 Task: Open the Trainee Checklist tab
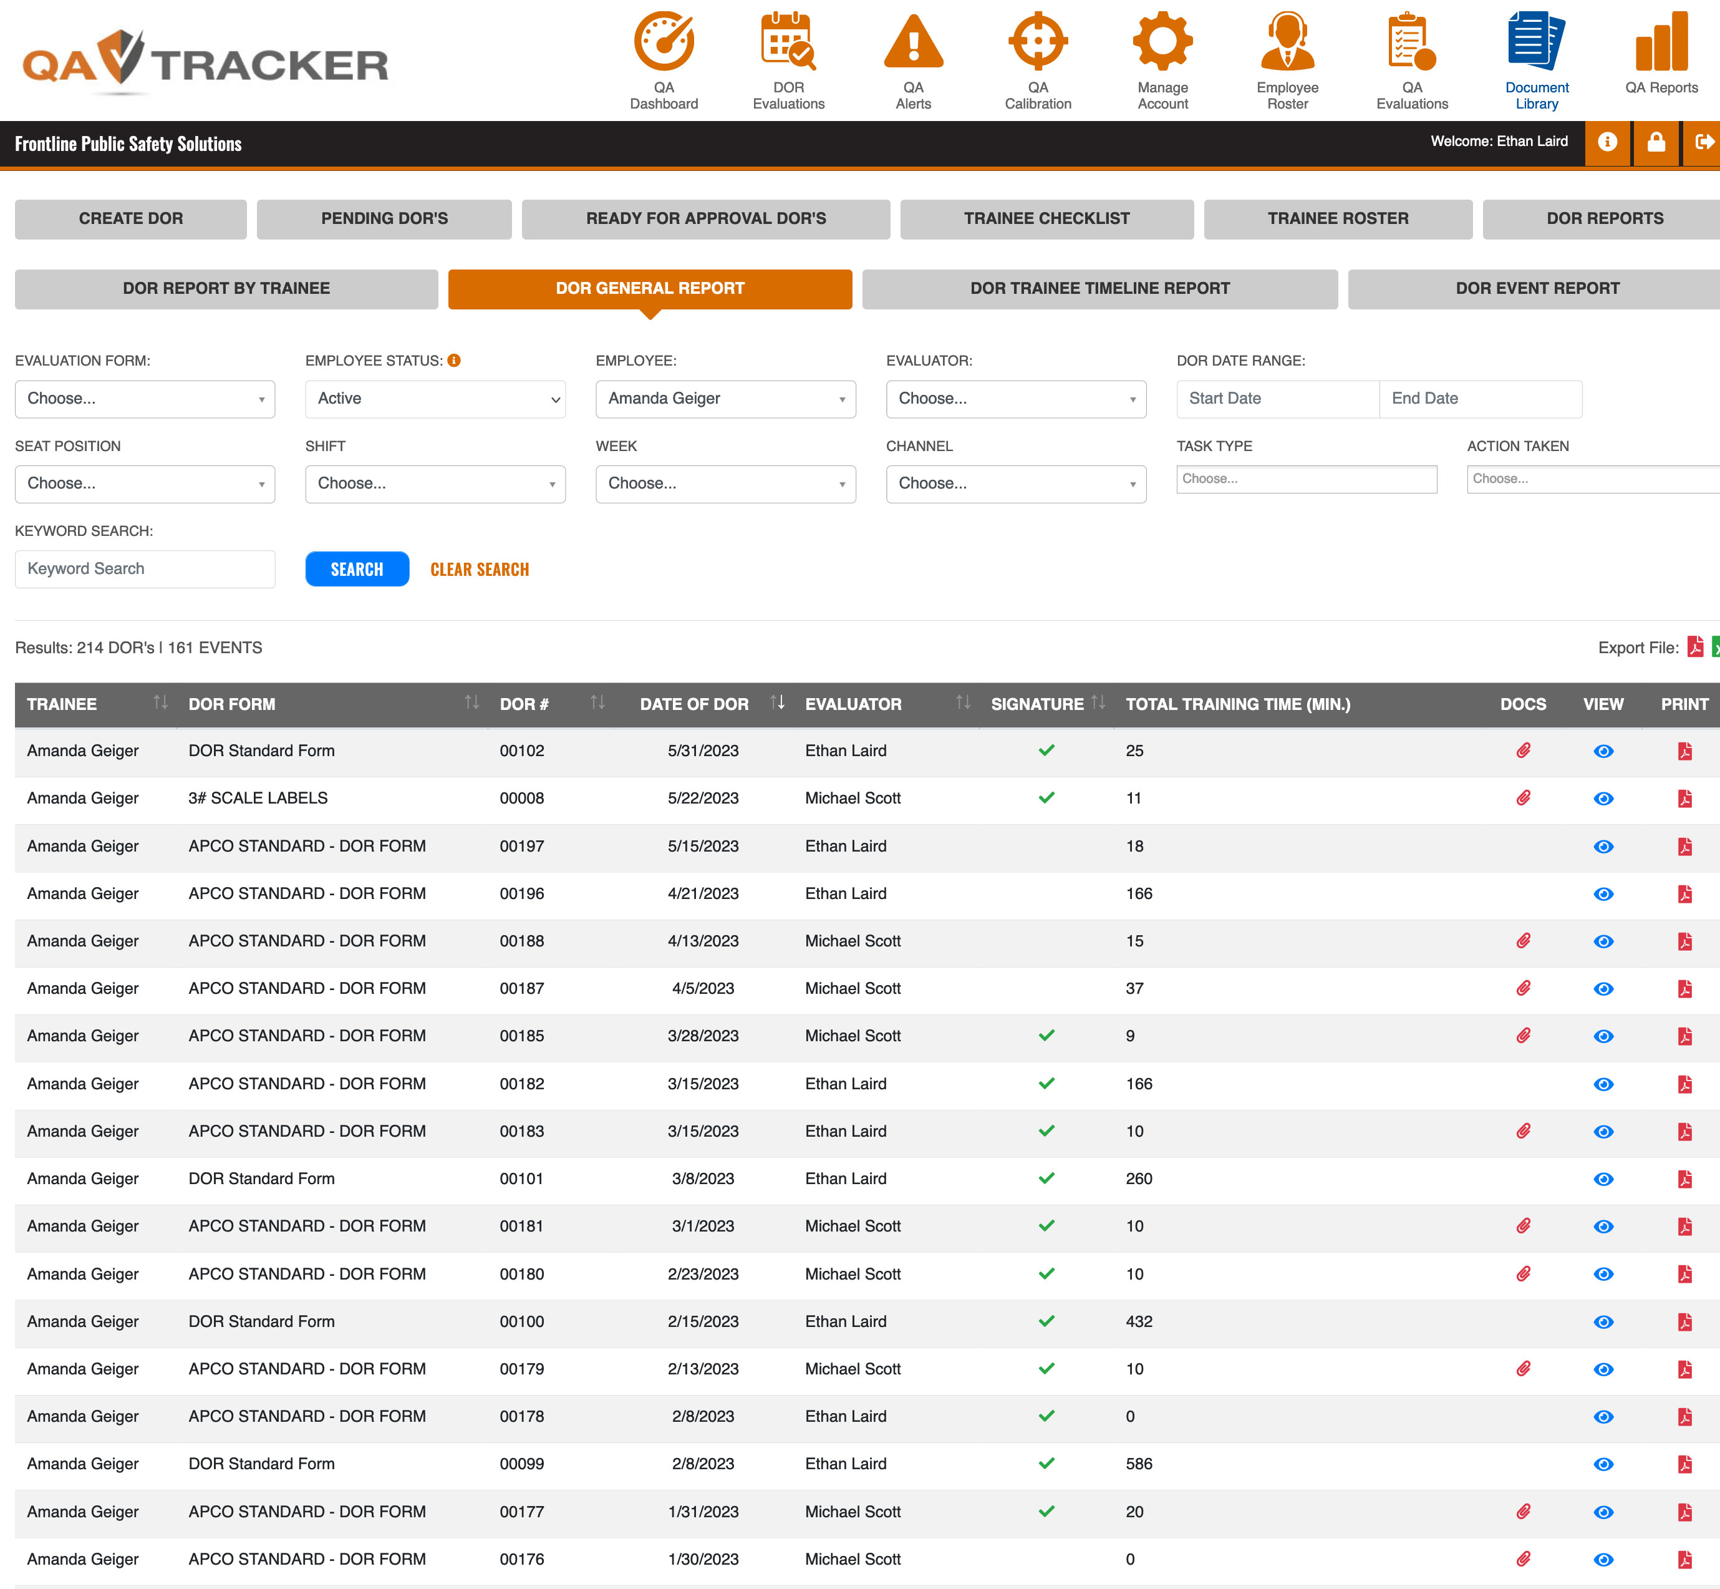point(1046,219)
